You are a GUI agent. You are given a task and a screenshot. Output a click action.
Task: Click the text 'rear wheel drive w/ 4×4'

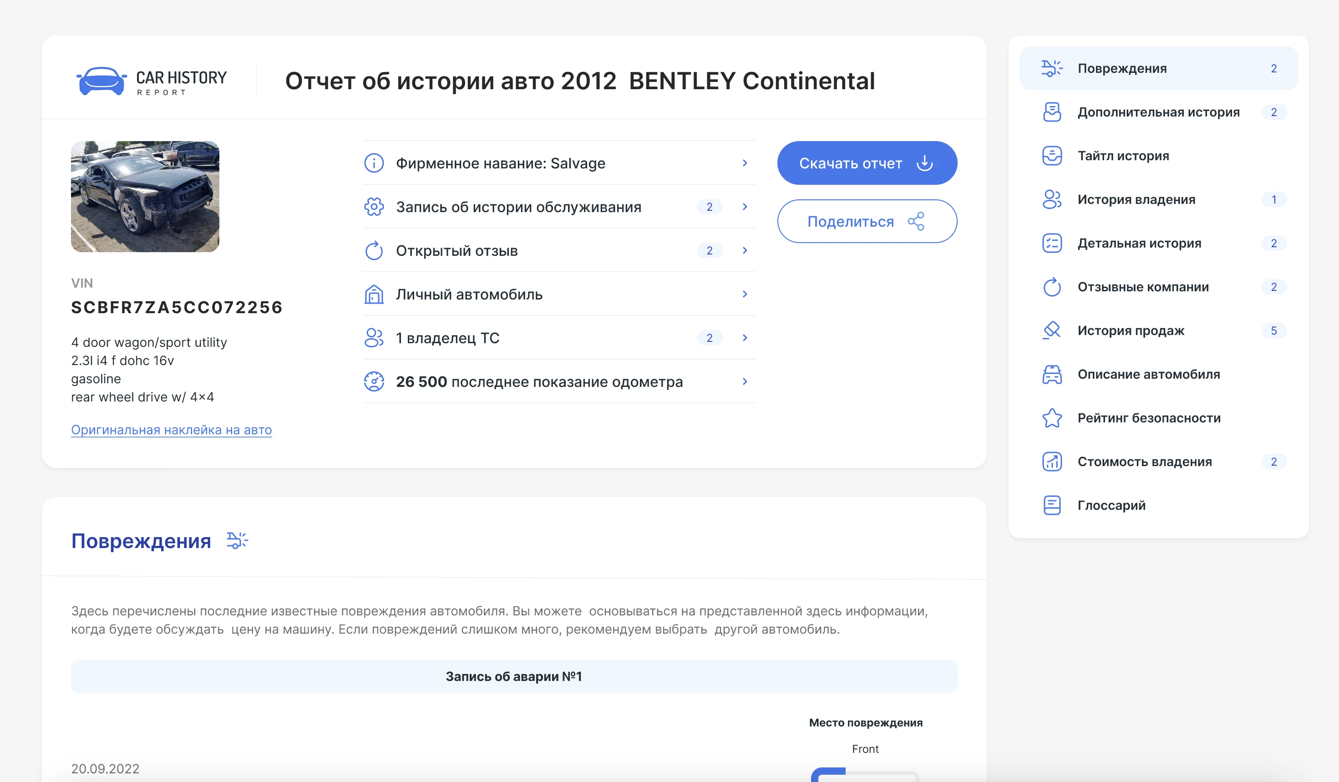click(142, 397)
